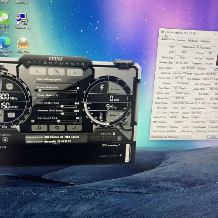
Task: Toggle the PhysX checkbox in GPU-Z
Action: [x=196, y=131]
